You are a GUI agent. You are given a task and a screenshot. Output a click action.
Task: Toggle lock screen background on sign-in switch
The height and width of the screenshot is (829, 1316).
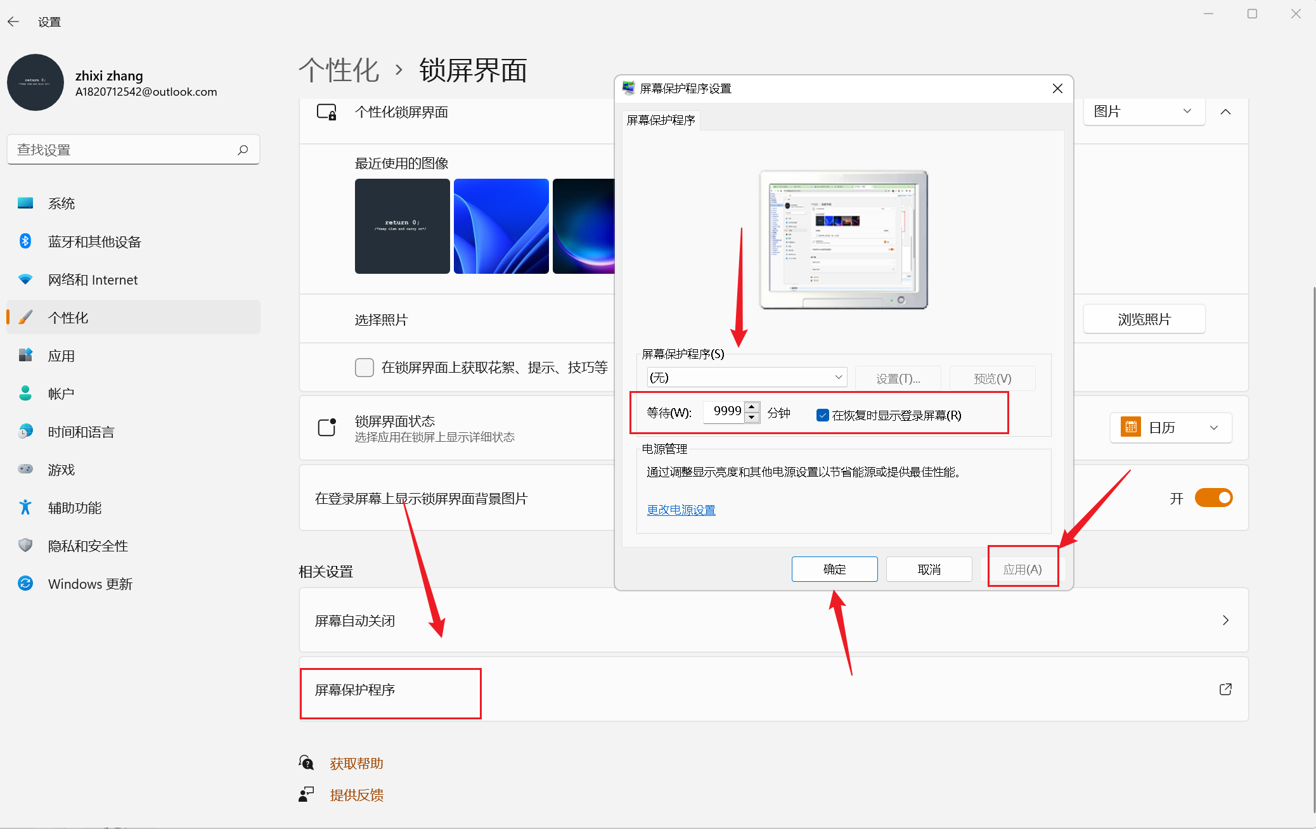coord(1213,498)
